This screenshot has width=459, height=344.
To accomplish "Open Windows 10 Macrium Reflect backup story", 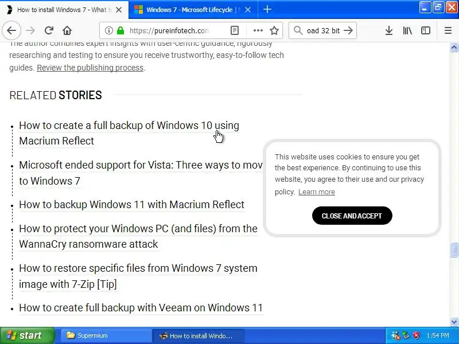I will tap(129, 133).
